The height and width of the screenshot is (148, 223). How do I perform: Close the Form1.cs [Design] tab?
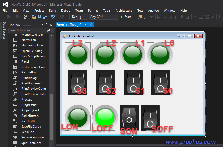91,25
